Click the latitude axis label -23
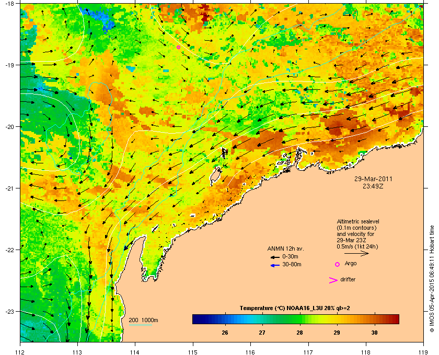This screenshot has height=355, width=439. 9,311
